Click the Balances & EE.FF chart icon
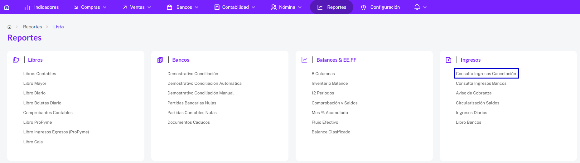 tap(304, 60)
